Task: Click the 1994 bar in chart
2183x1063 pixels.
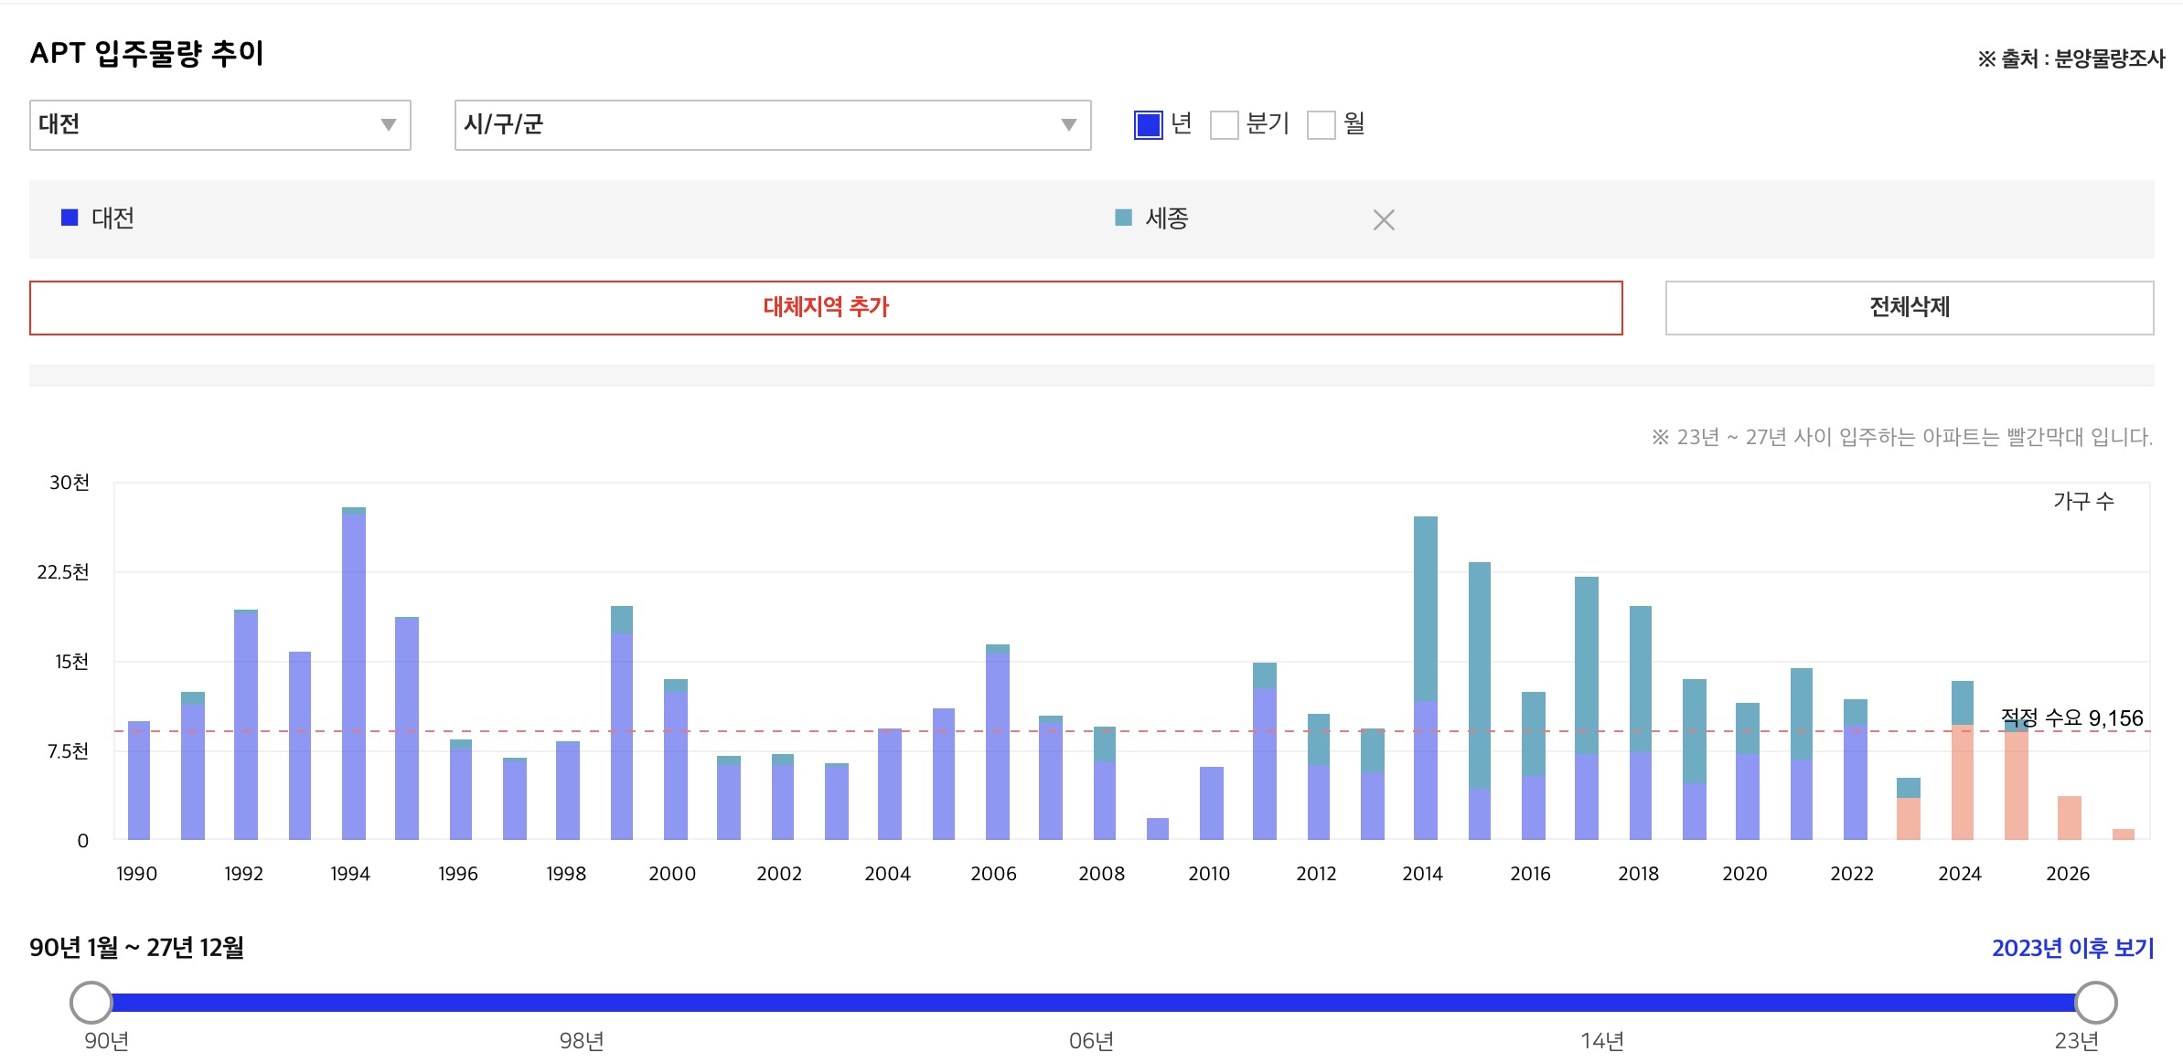Action: point(353,676)
